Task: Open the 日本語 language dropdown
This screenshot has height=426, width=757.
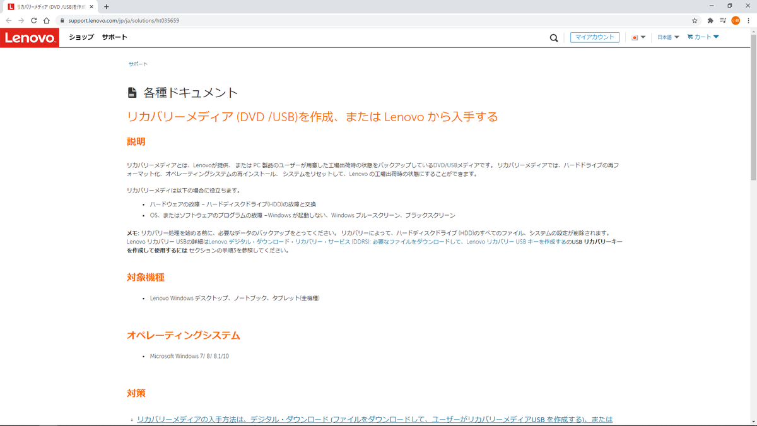Action: tap(668, 37)
